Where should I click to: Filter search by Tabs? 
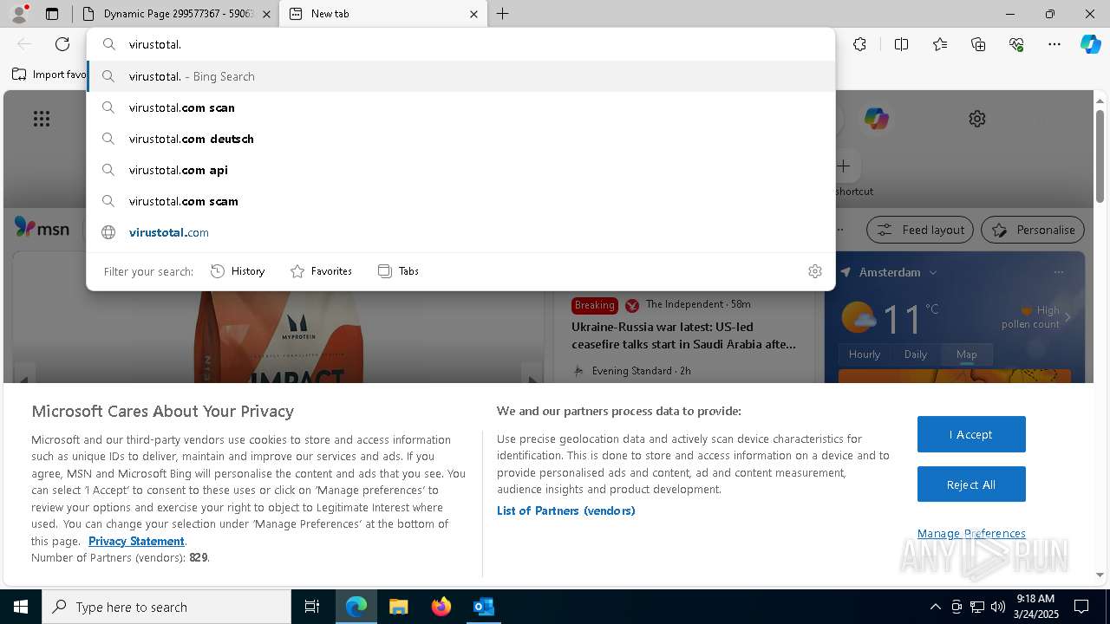coord(398,271)
